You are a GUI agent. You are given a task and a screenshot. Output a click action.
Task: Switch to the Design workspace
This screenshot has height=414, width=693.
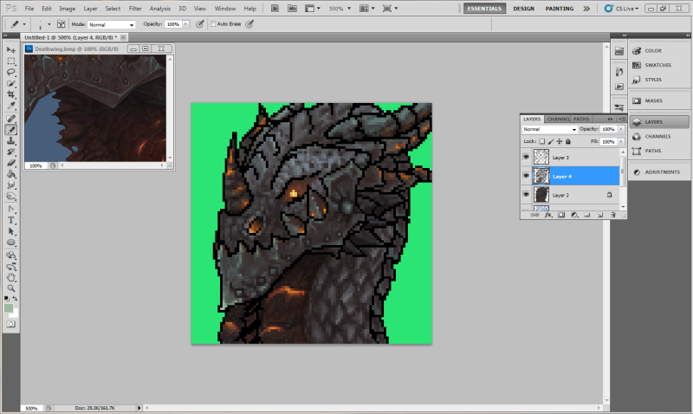click(x=524, y=9)
